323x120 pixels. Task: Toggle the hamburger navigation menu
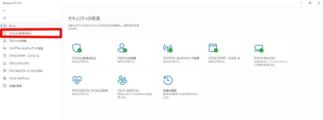click(x=4, y=18)
